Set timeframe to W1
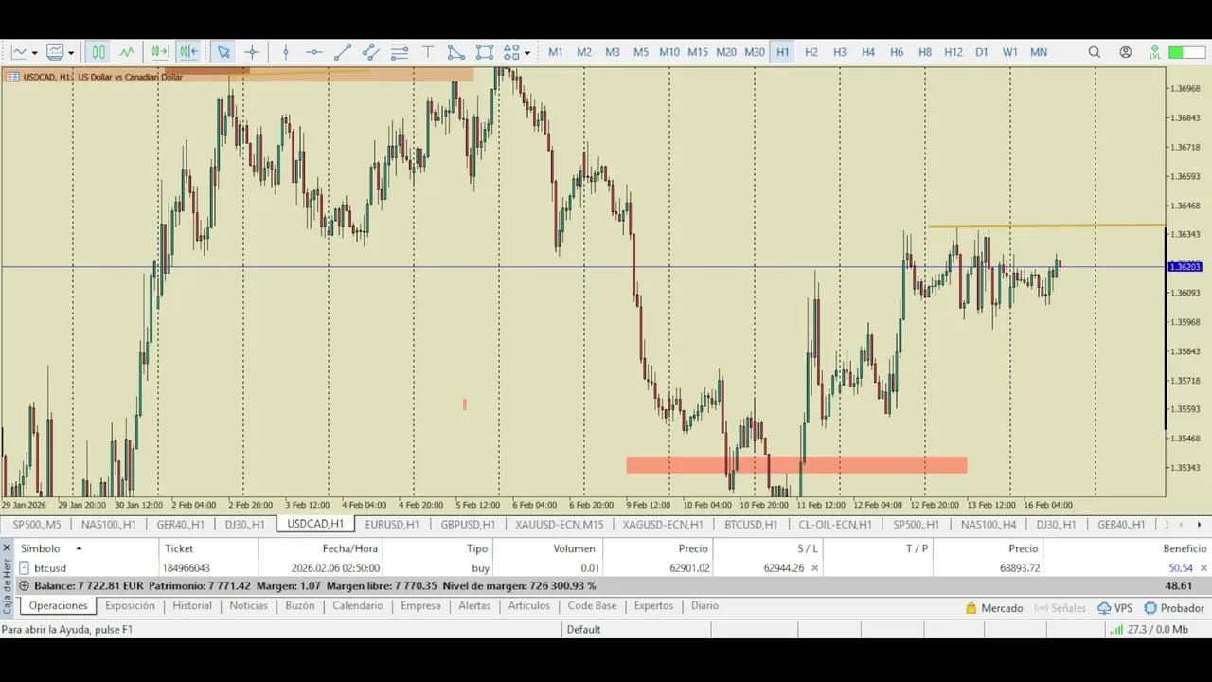This screenshot has width=1212, height=682. click(x=1010, y=52)
